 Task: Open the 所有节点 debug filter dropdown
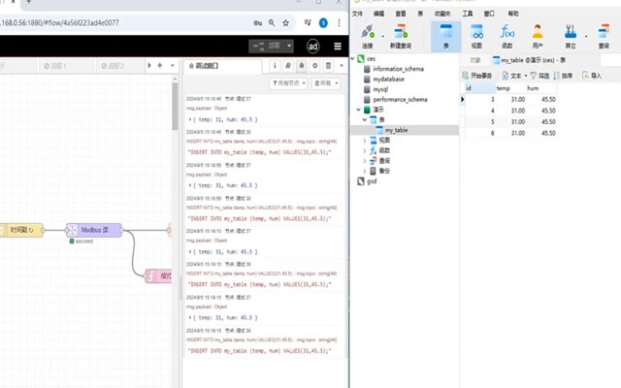coord(289,84)
